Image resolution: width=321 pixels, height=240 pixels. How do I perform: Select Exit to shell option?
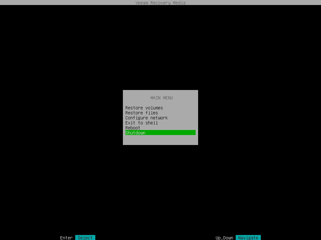pyautogui.click(x=141, y=123)
